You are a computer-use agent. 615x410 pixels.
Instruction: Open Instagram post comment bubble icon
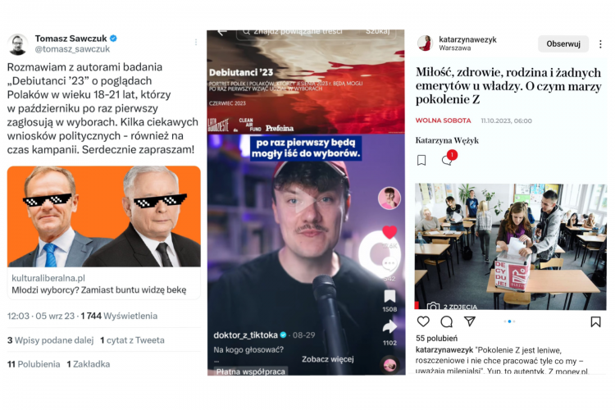coord(446,321)
